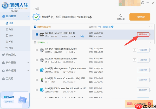Open more options dots for Intel PCI Express Root Port
The width and height of the screenshot is (156, 109).
[151, 90]
